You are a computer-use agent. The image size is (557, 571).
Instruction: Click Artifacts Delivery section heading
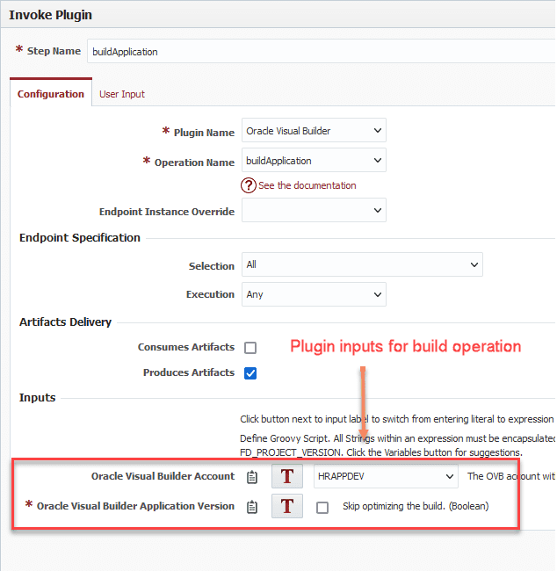pos(65,322)
